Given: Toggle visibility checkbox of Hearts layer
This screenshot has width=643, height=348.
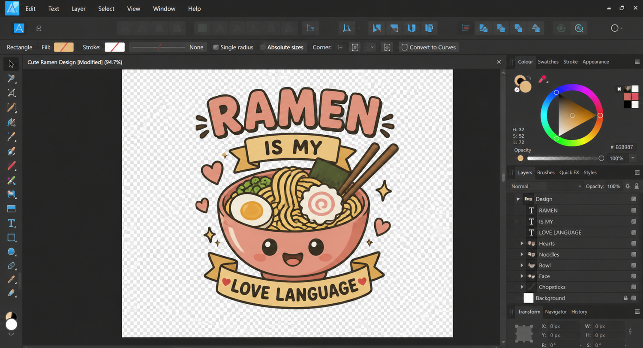Looking at the screenshot, I should 634,243.
